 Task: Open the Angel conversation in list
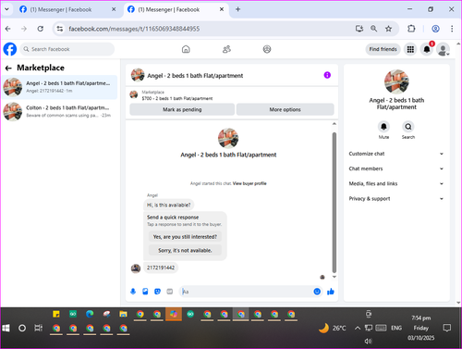pyautogui.click(x=59, y=87)
